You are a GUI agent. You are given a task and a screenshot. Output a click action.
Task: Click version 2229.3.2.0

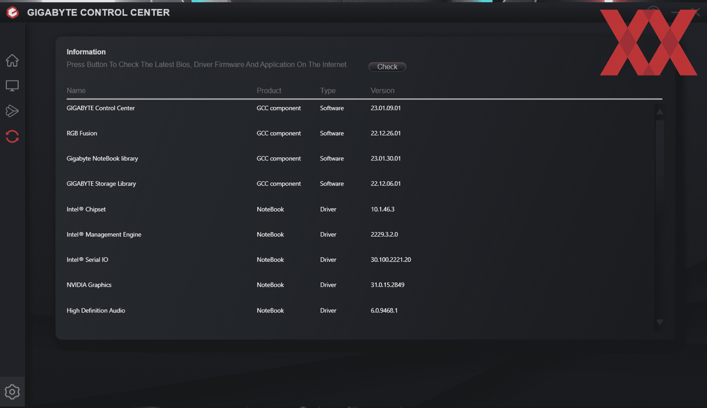pyautogui.click(x=384, y=234)
